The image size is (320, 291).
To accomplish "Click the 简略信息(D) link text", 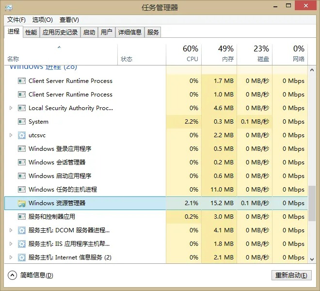I will [x=36, y=275].
